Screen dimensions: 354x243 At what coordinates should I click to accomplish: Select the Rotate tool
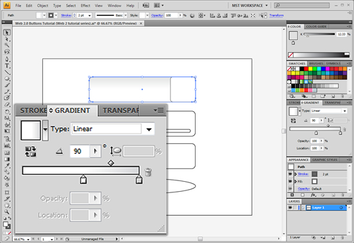coord(7,112)
